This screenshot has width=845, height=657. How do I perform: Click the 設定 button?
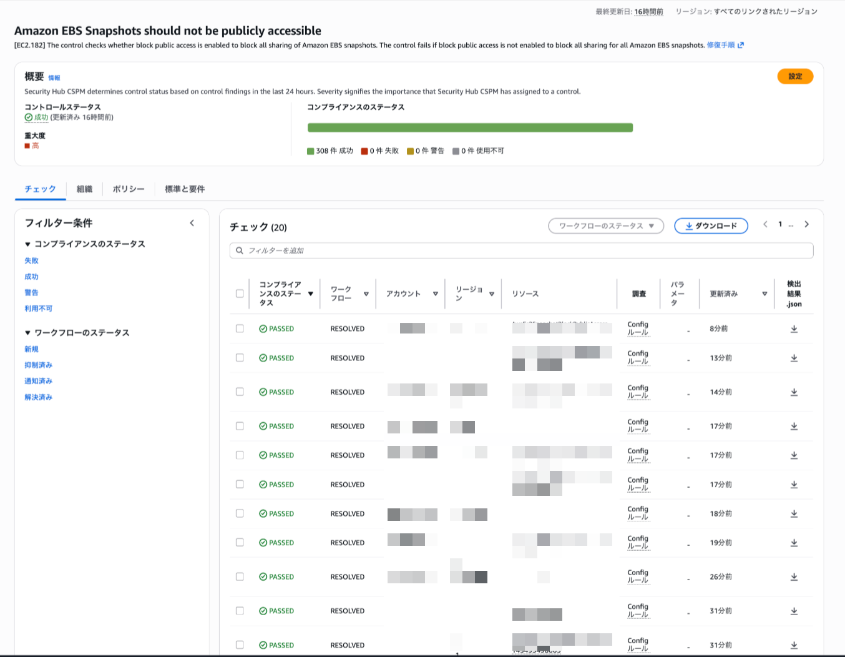pos(795,76)
